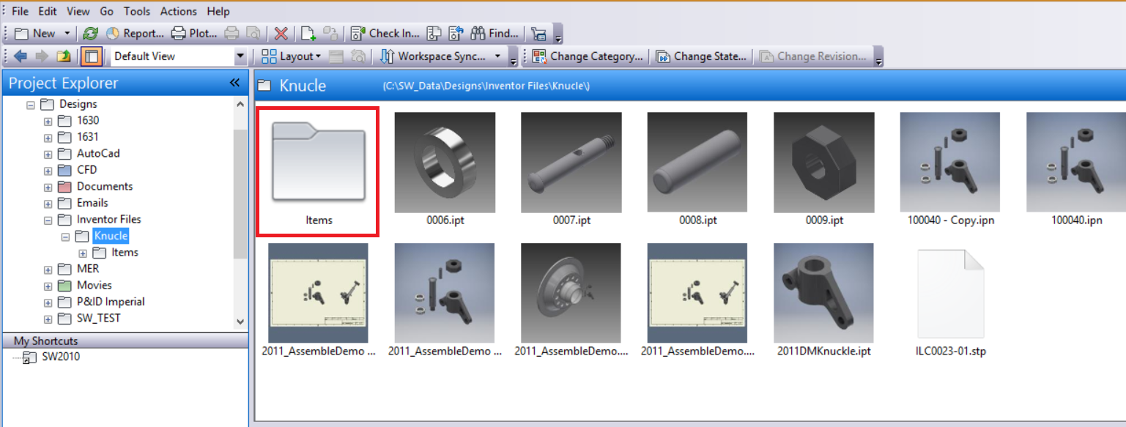Open the Help menu

(x=218, y=11)
